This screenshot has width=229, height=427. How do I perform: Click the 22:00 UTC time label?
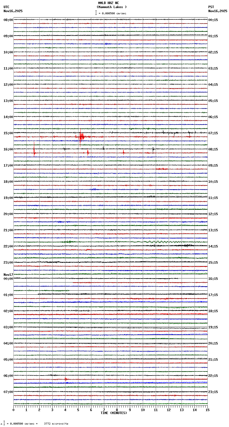[8, 246]
